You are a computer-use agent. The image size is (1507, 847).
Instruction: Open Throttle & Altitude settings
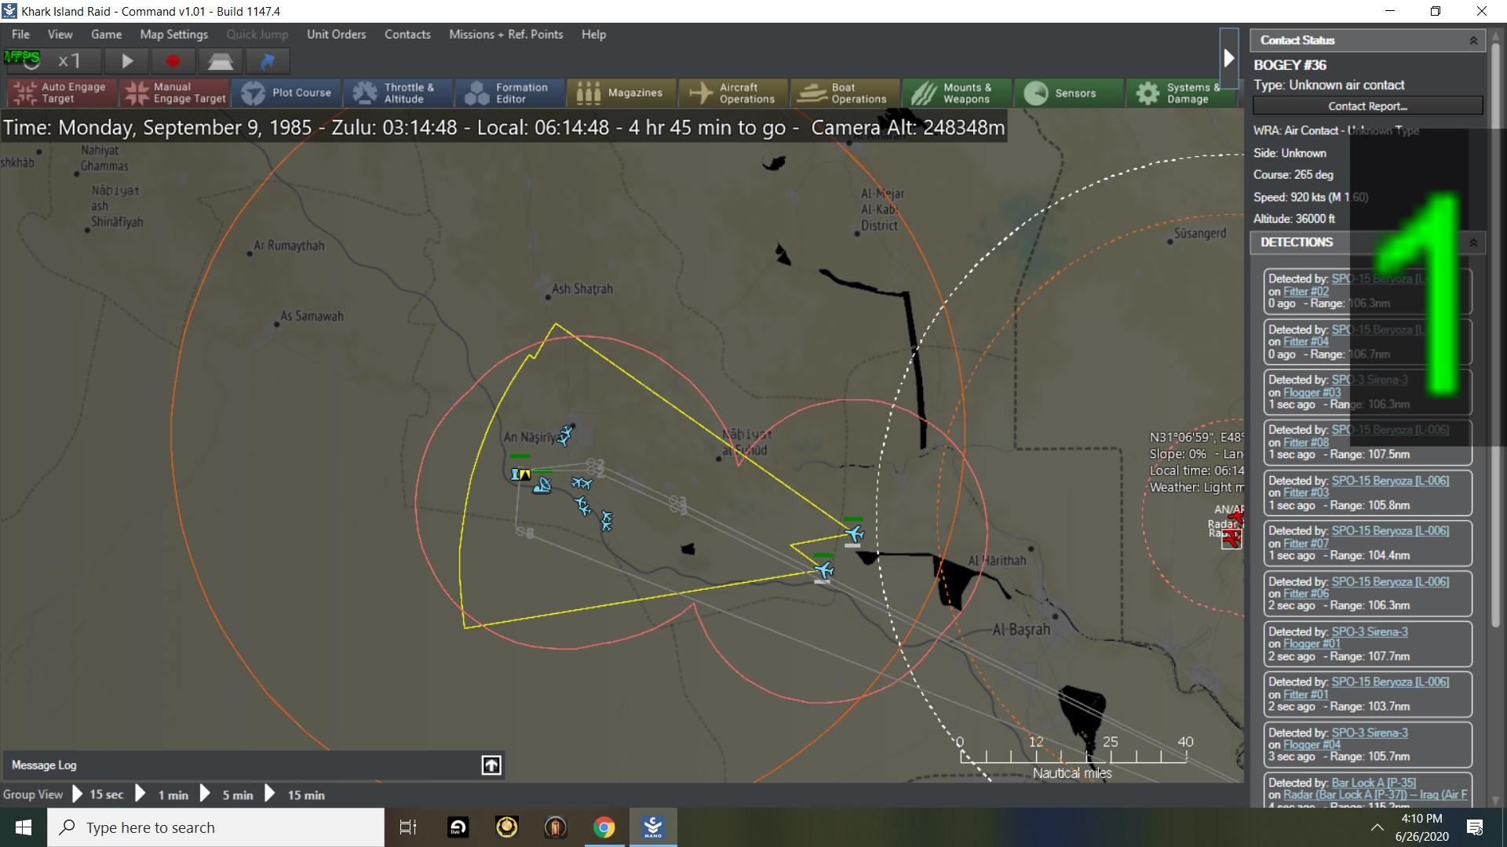click(398, 93)
